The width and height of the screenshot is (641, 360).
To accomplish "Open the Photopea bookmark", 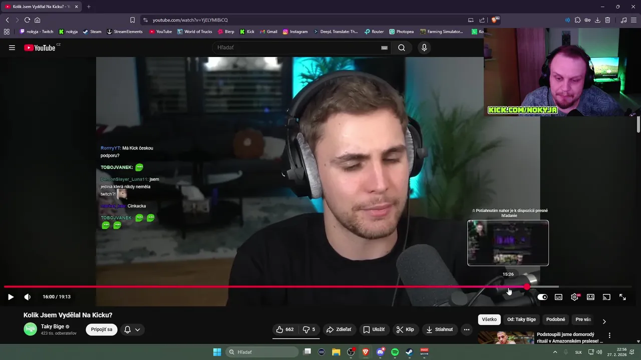I will coord(402,31).
